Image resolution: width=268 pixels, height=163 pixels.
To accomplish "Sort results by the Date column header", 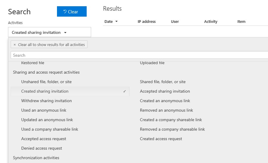I will (x=111, y=22).
